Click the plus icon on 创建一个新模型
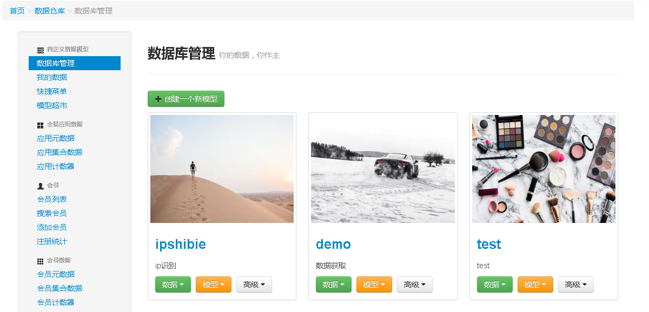Viewport: 649px width, 312px height. (158, 99)
